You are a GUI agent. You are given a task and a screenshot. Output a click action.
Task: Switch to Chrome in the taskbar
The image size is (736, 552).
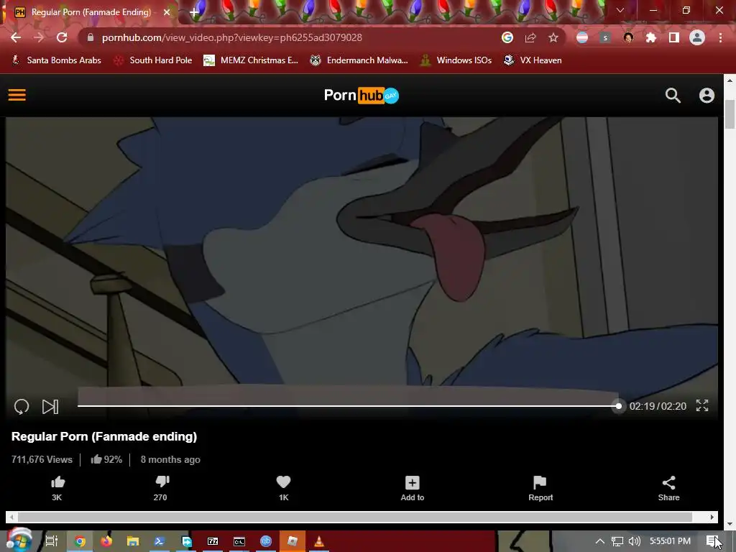pyautogui.click(x=80, y=541)
